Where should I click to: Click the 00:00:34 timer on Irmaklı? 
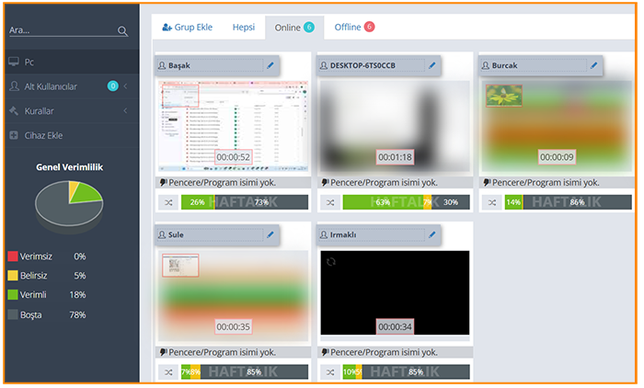[395, 326]
